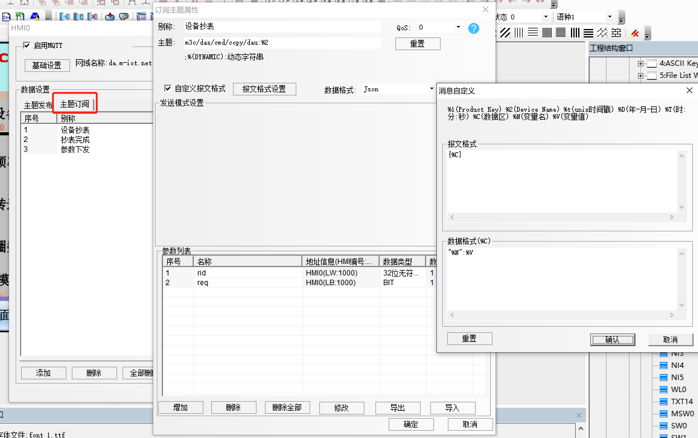Select the req parameter row
This screenshot has height=438, width=698.
300,283
